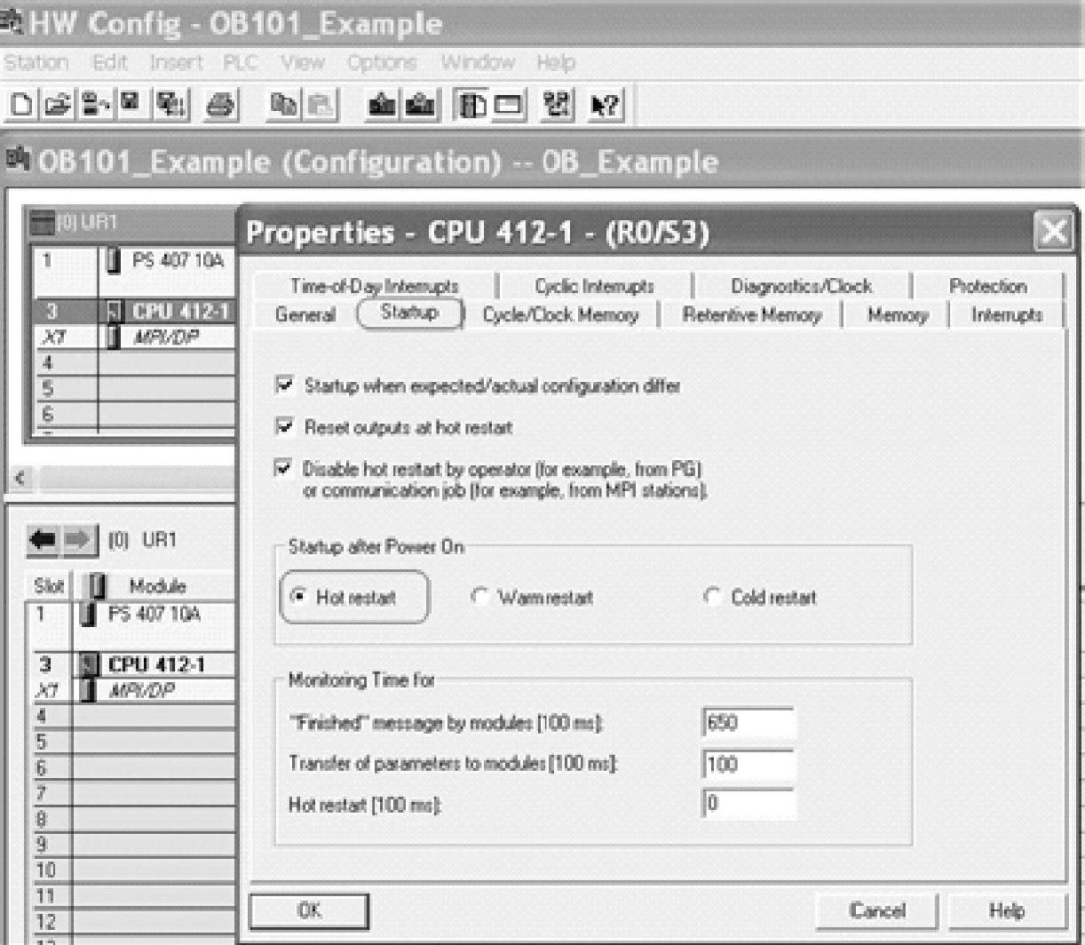Toggle Reset outputs at hot restart
Viewport: 1085px width, 945px height.
tap(284, 427)
